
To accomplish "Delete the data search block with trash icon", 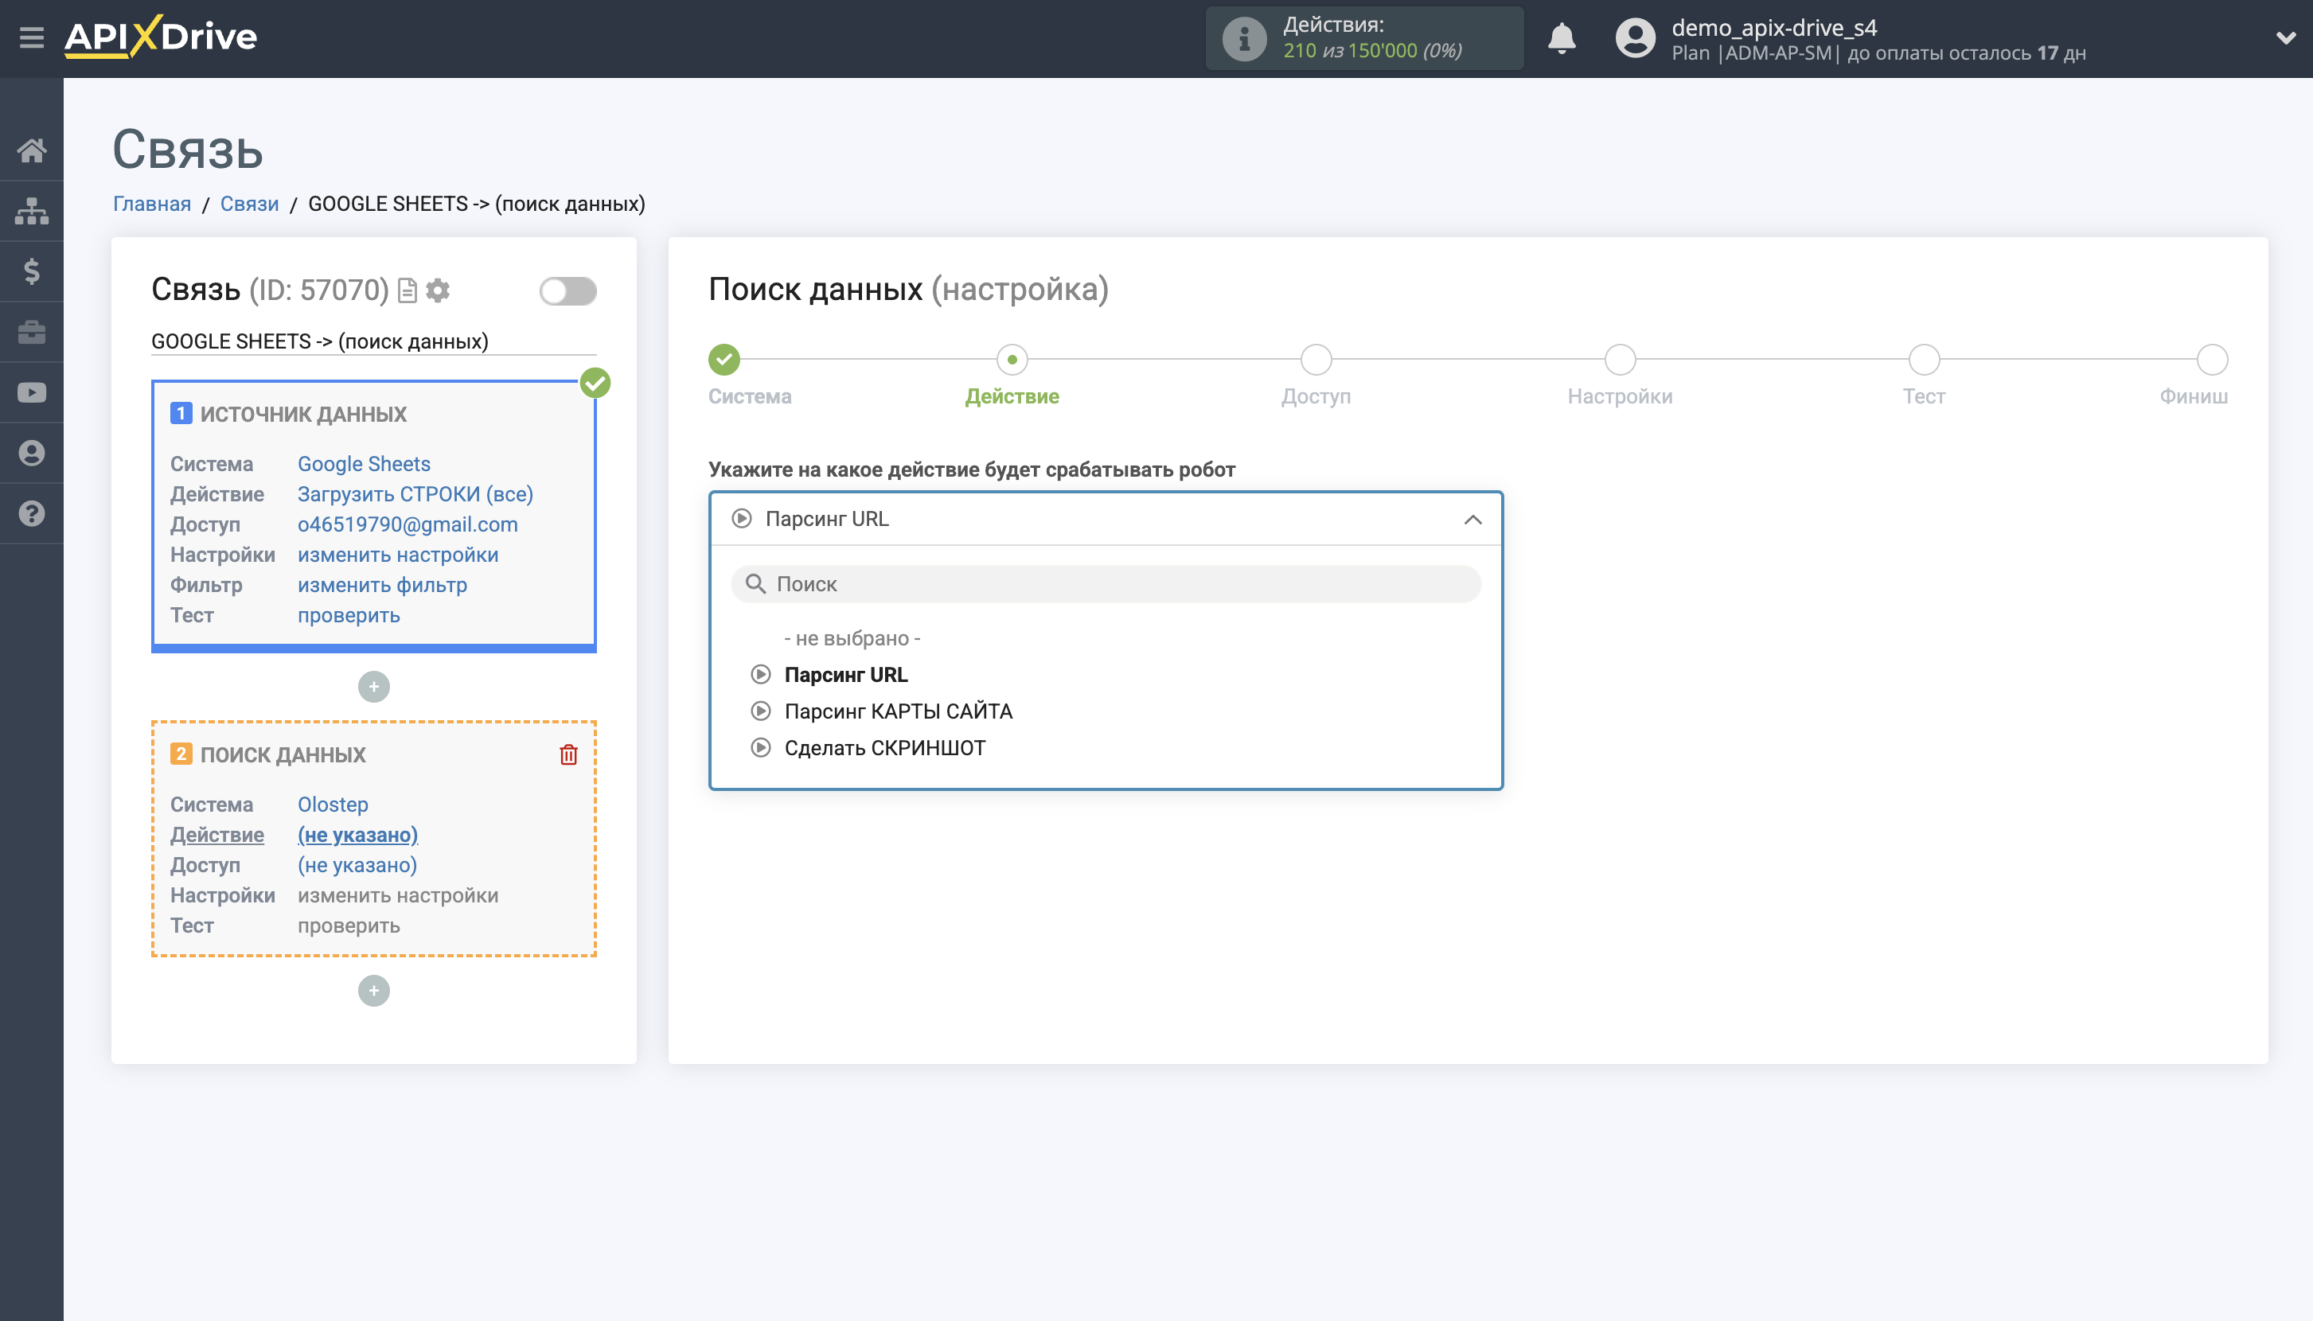I will (568, 754).
